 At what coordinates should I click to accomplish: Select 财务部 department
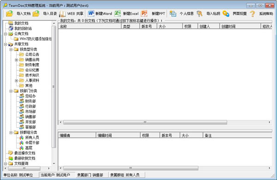point(30,101)
